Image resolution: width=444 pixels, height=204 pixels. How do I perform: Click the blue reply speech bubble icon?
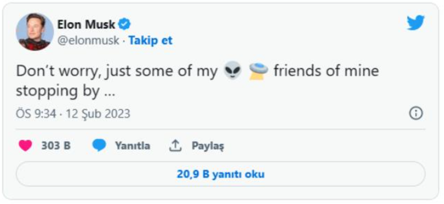point(99,146)
